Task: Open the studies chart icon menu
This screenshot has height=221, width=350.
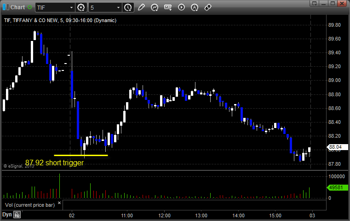Action: coord(155,7)
